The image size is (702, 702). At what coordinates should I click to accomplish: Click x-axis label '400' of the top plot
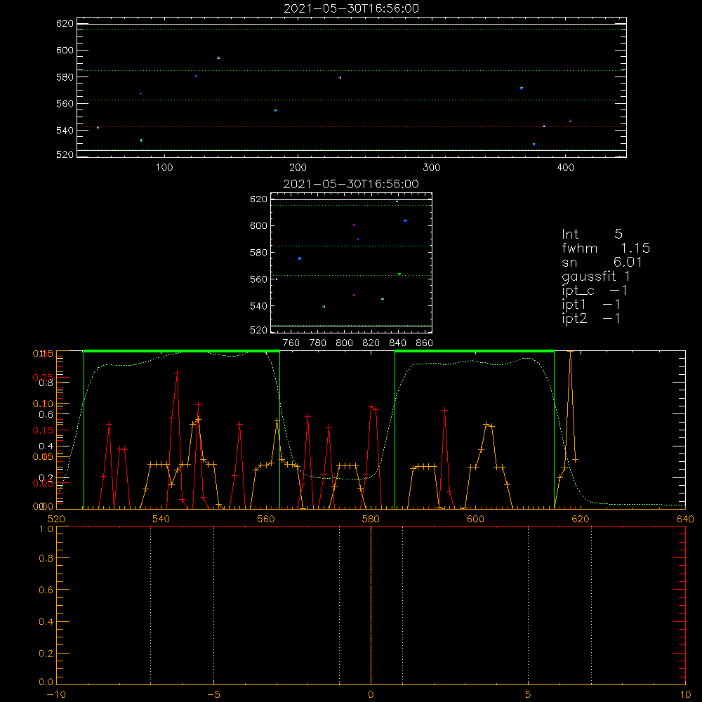[565, 168]
